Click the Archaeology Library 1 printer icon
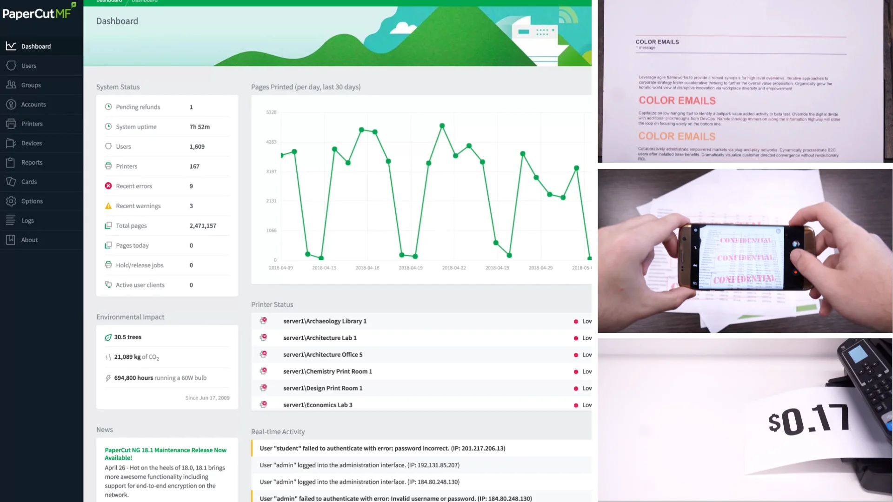The height and width of the screenshot is (502, 893). point(263,321)
